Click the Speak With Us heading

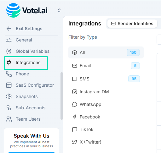tap(32, 136)
